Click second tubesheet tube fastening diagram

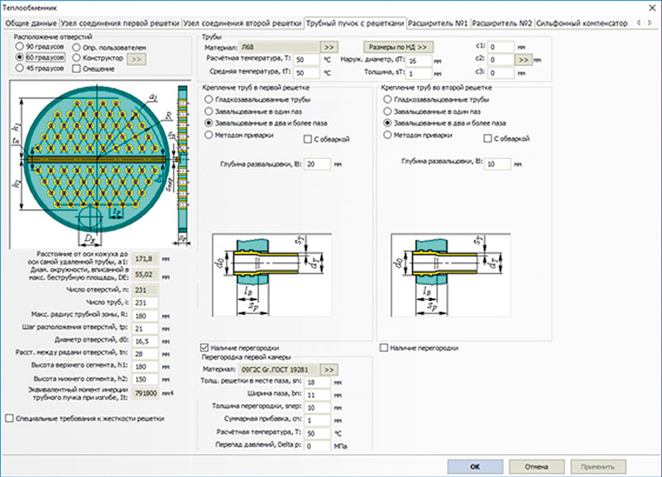pos(450,275)
